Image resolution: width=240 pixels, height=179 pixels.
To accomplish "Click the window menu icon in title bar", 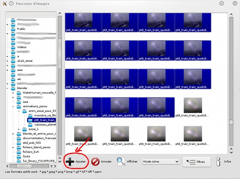I will pos(4,4).
